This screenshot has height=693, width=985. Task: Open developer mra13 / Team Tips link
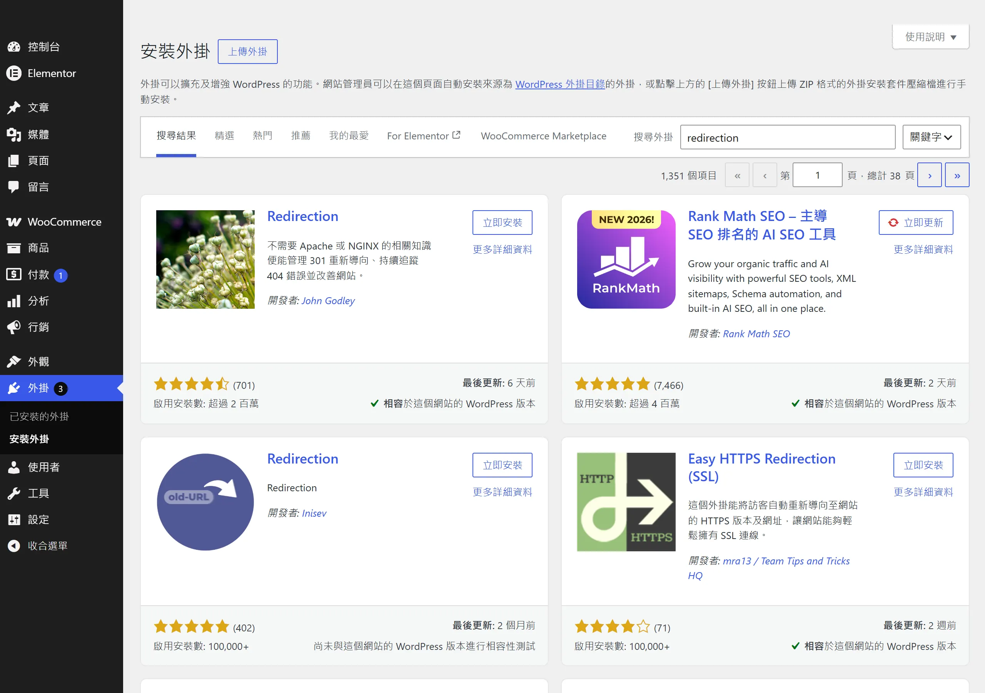click(x=769, y=568)
